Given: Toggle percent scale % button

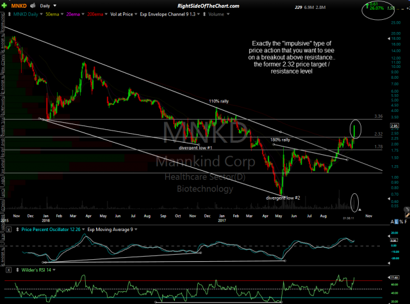Looking at the screenshot, I should point(401,222).
